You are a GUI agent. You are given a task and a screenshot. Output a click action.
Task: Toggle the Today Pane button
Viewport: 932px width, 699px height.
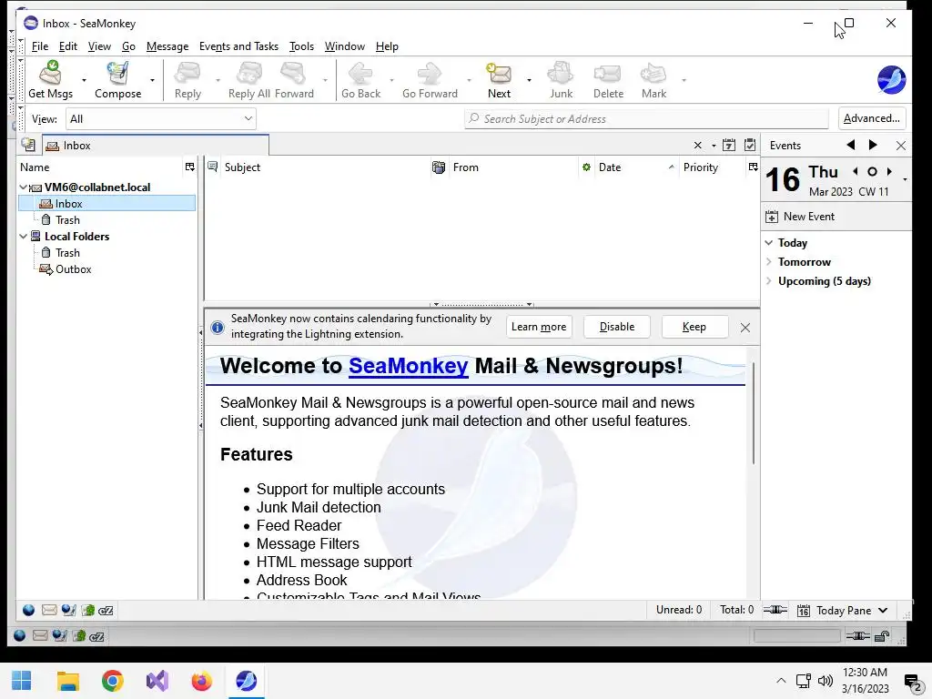coord(842,611)
